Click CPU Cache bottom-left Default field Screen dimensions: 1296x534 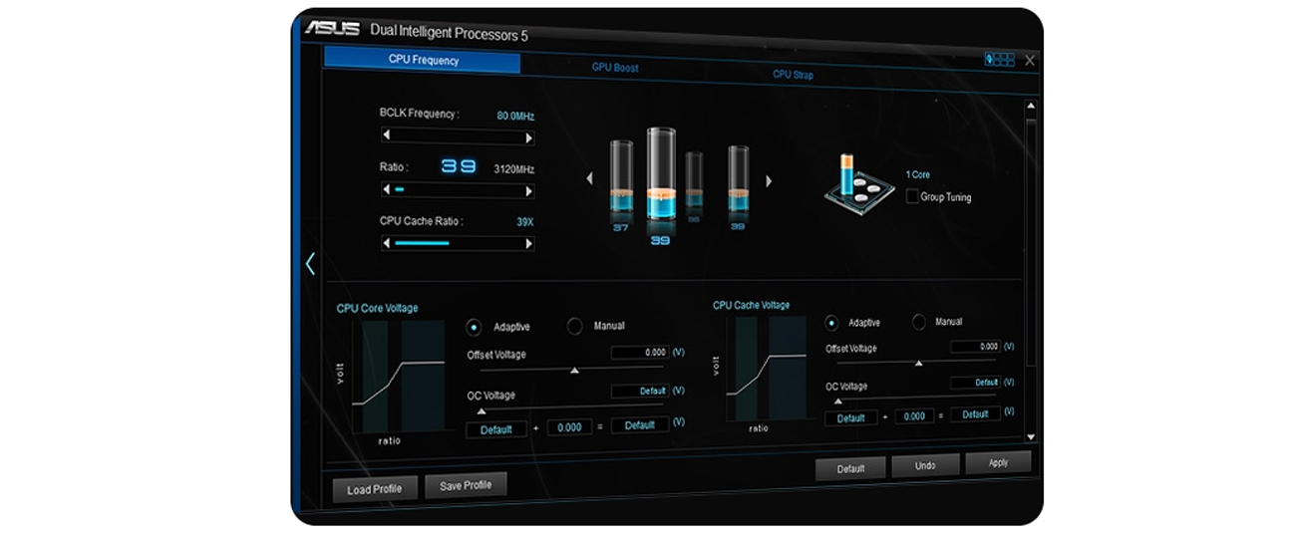pos(851,418)
